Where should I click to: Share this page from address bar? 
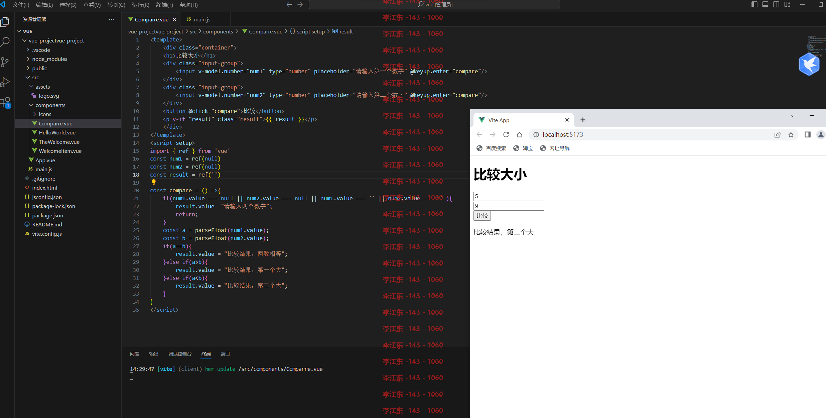(778, 134)
